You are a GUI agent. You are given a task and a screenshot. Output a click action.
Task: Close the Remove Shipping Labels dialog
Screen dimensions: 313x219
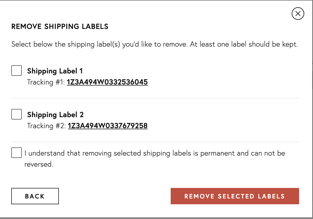(298, 14)
